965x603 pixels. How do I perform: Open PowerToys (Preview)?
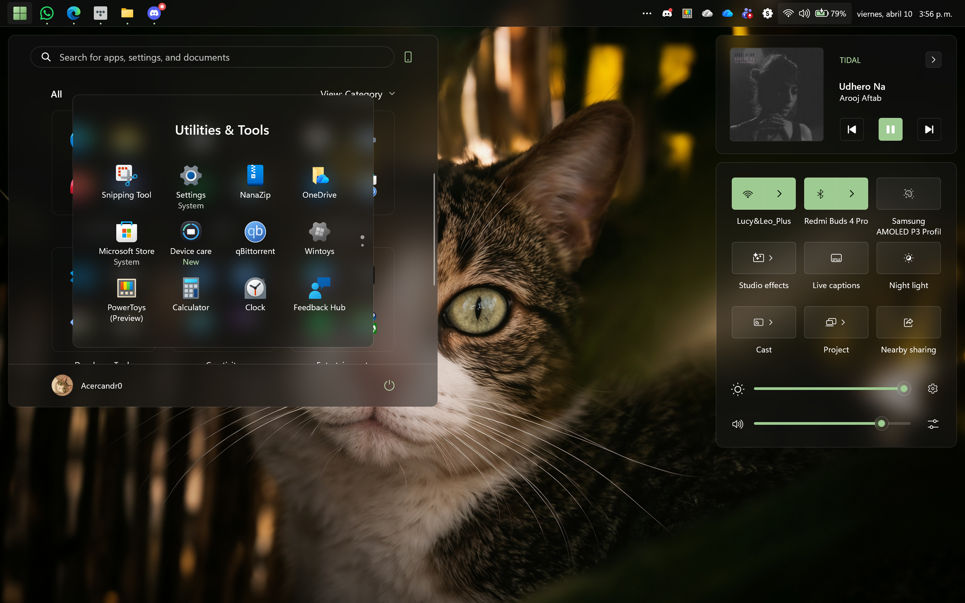tap(126, 299)
